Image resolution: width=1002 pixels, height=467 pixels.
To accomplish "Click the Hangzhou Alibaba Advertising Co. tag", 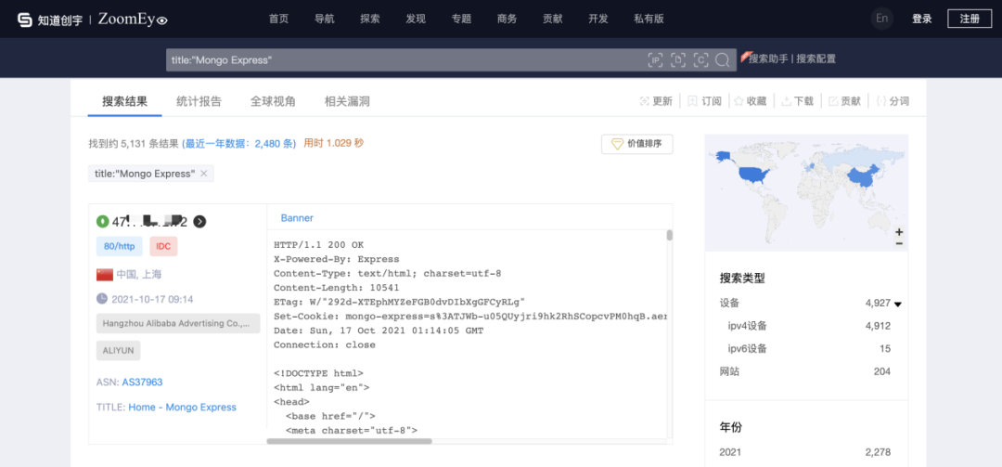I will coord(178,323).
